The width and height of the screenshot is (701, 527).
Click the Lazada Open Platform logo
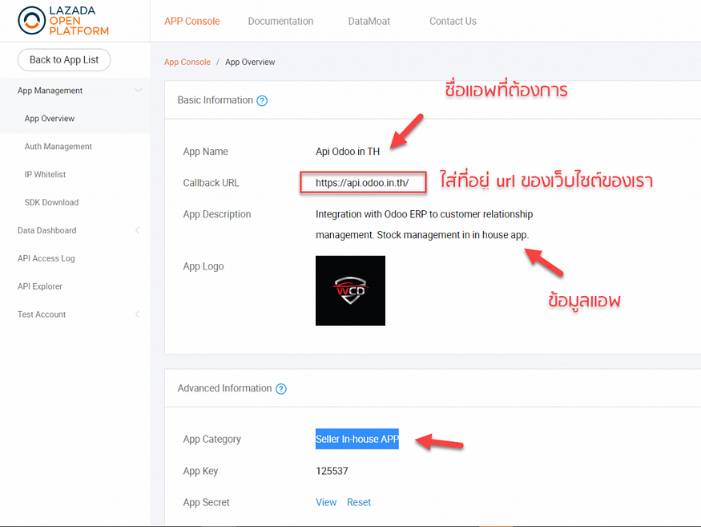(x=63, y=21)
